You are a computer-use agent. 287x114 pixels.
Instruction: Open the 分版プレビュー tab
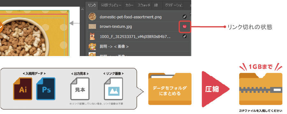pos(111,5)
